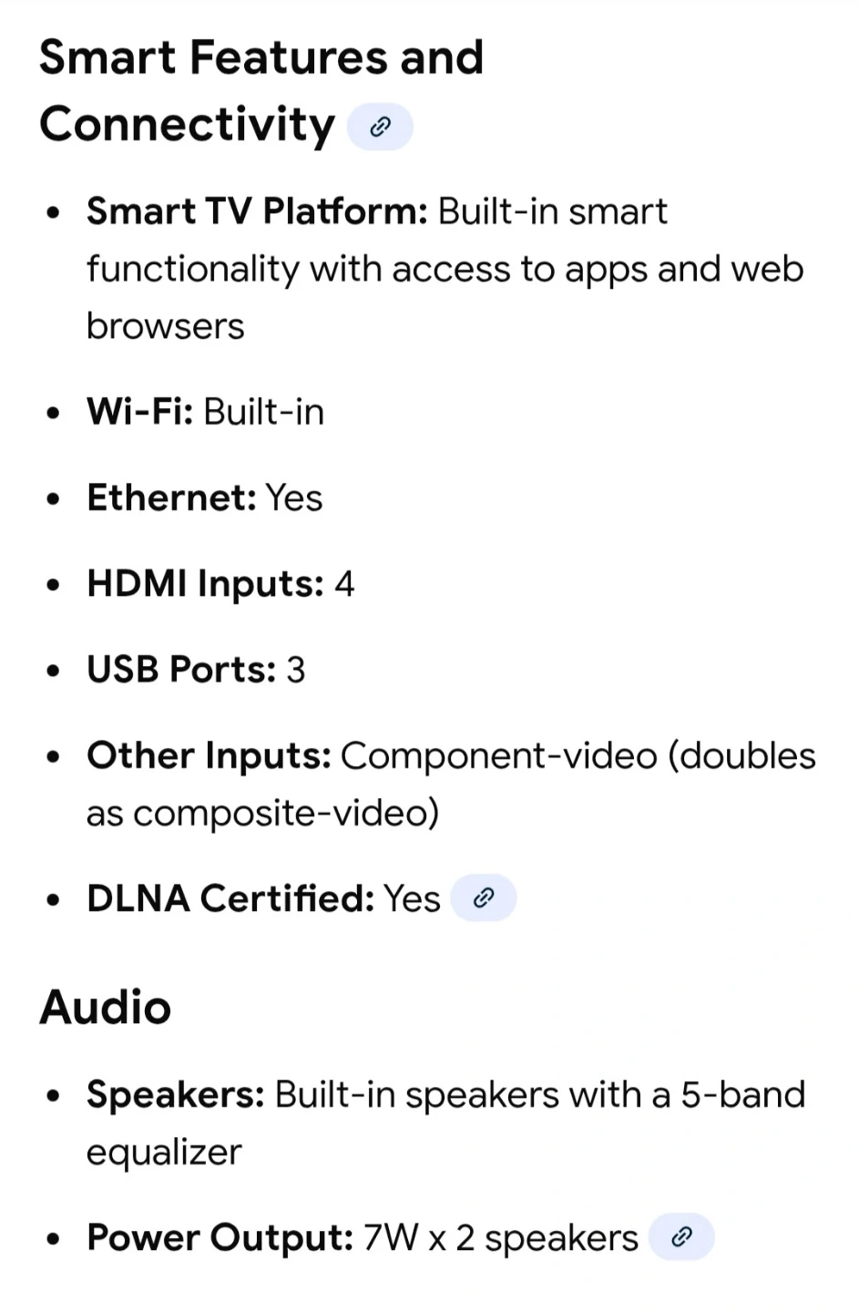
Task: Click the Ethernet label
Action: (171, 497)
